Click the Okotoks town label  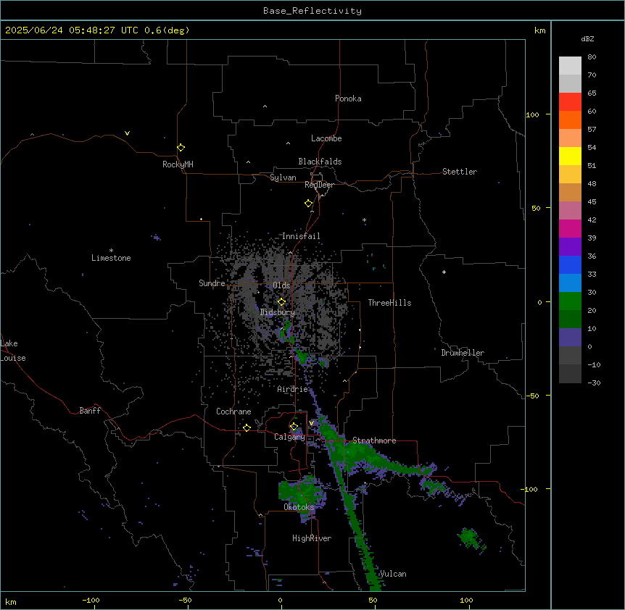pyautogui.click(x=299, y=507)
